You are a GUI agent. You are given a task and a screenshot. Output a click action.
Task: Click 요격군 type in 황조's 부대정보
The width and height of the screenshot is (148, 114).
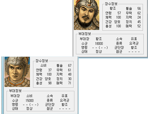click(134, 43)
